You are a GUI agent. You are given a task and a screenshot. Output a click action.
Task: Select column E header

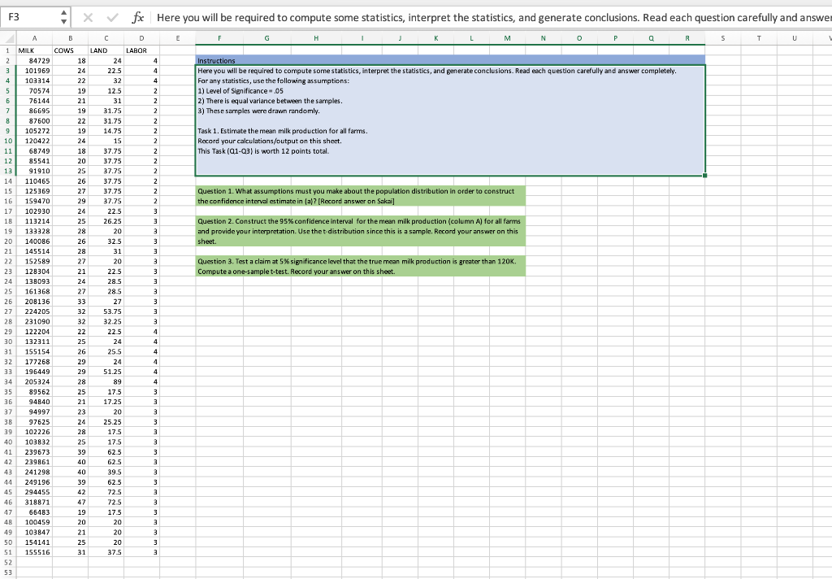click(178, 38)
